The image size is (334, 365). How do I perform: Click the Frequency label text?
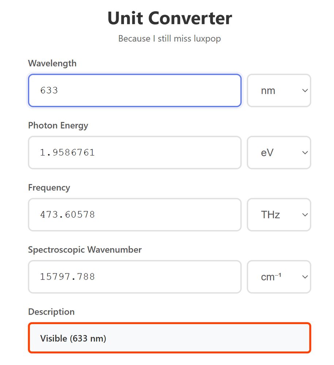point(49,188)
